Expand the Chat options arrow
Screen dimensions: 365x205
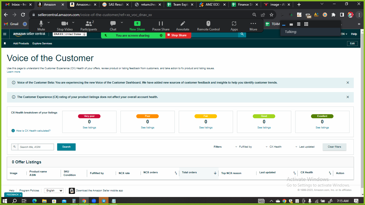(x=122, y=22)
